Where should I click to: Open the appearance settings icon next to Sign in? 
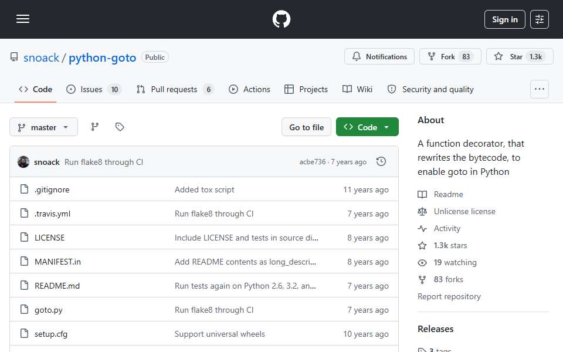pyautogui.click(x=540, y=19)
